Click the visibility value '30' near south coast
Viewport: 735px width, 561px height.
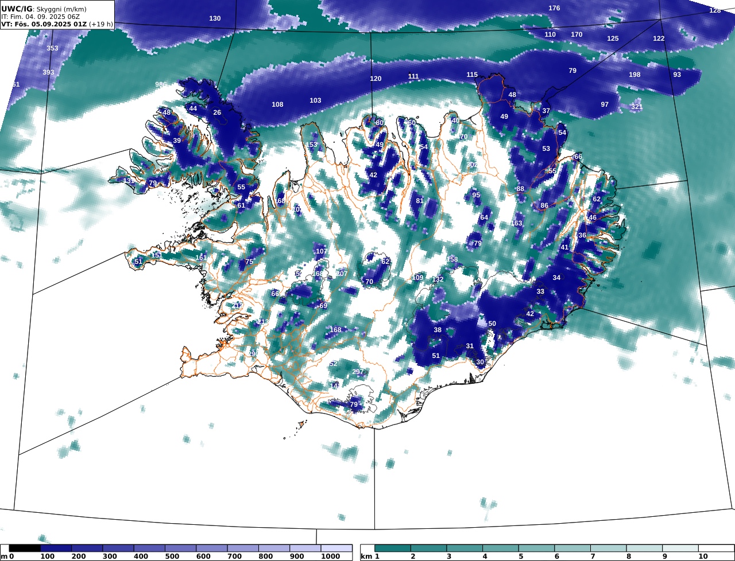pyautogui.click(x=480, y=362)
